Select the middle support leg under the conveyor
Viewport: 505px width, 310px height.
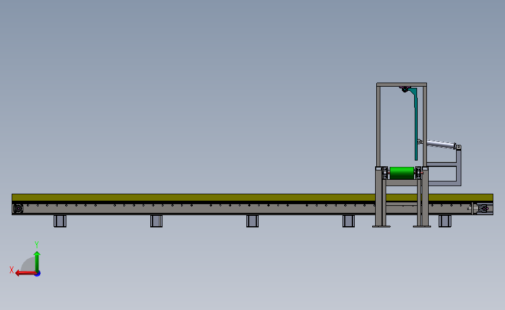[252, 221]
